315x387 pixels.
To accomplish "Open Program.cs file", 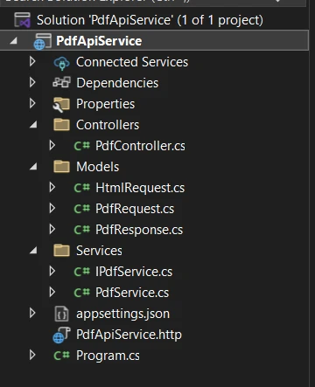I will (x=108, y=356).
